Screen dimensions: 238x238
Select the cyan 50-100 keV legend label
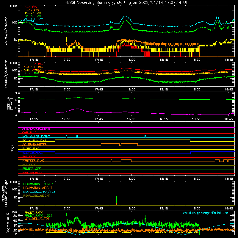[34, 19]
